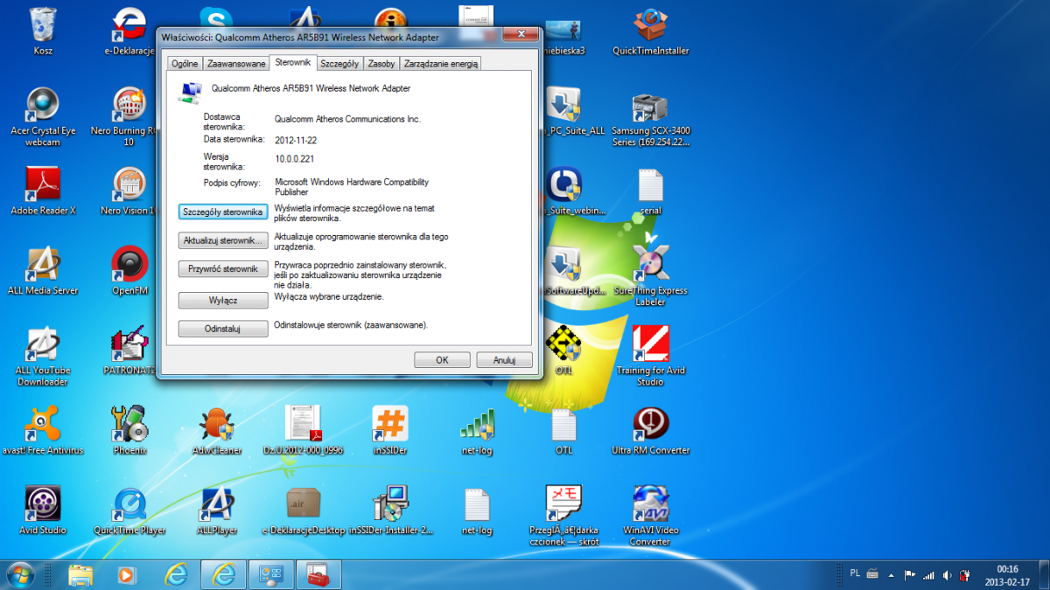Click Wyłącz to disable the device
The image size is (1050, 590).
pos(223,300)
